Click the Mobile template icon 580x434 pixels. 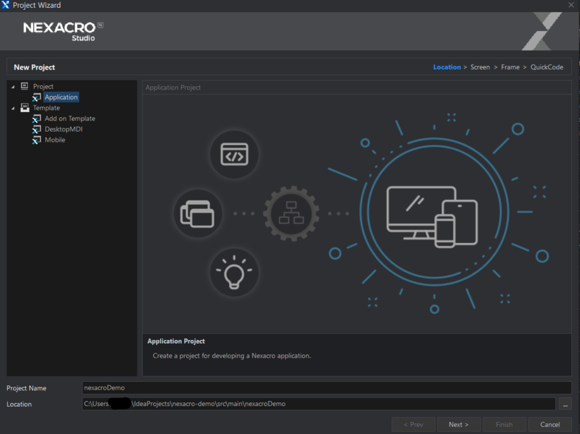pyautogui.click(x=36, y=141)
